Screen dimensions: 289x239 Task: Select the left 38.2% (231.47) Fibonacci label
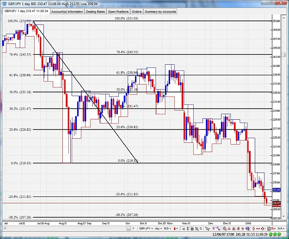tap(20, 109)
